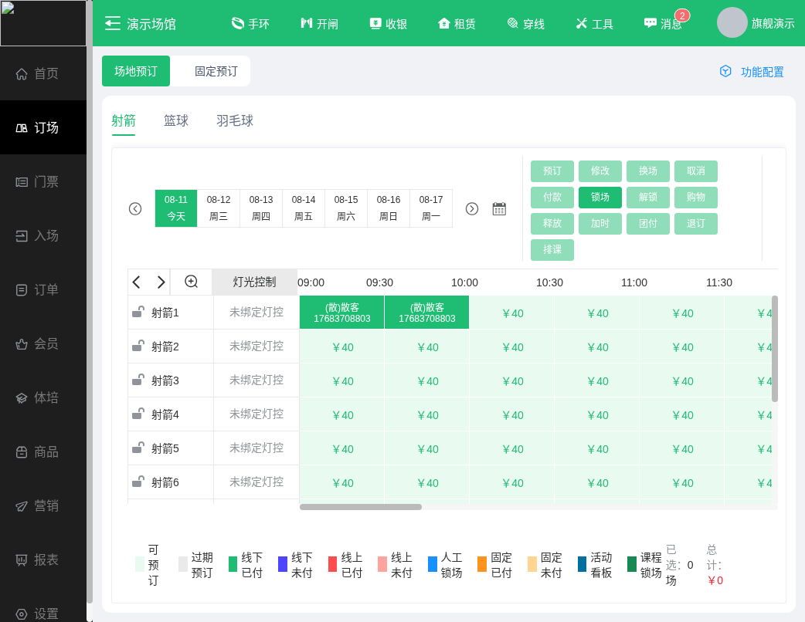
Task: Zoom in the schedule grid
Action: [x=191, y=282]
